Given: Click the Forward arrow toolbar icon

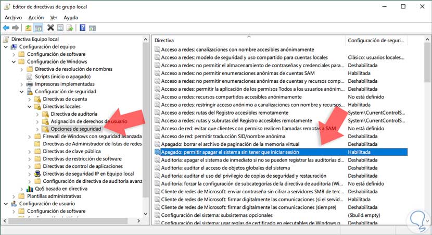Looking at the screenshot, I should click(x=16, y=28).
